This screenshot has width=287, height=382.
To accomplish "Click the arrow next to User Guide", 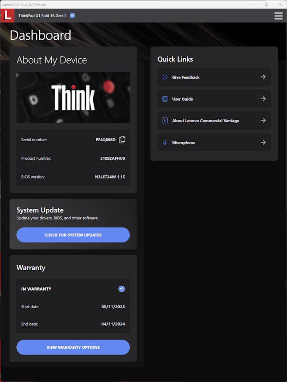I will [x=263, y=98].
